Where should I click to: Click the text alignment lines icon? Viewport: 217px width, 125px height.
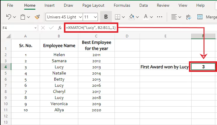pos(174,17)
